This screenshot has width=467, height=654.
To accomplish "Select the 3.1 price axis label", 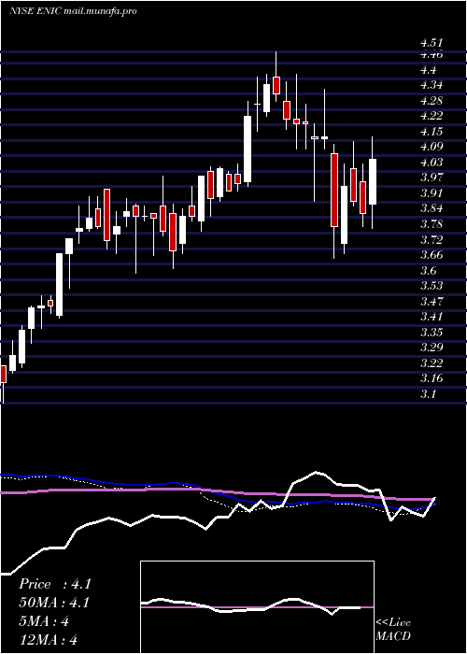I will [429, 393].
